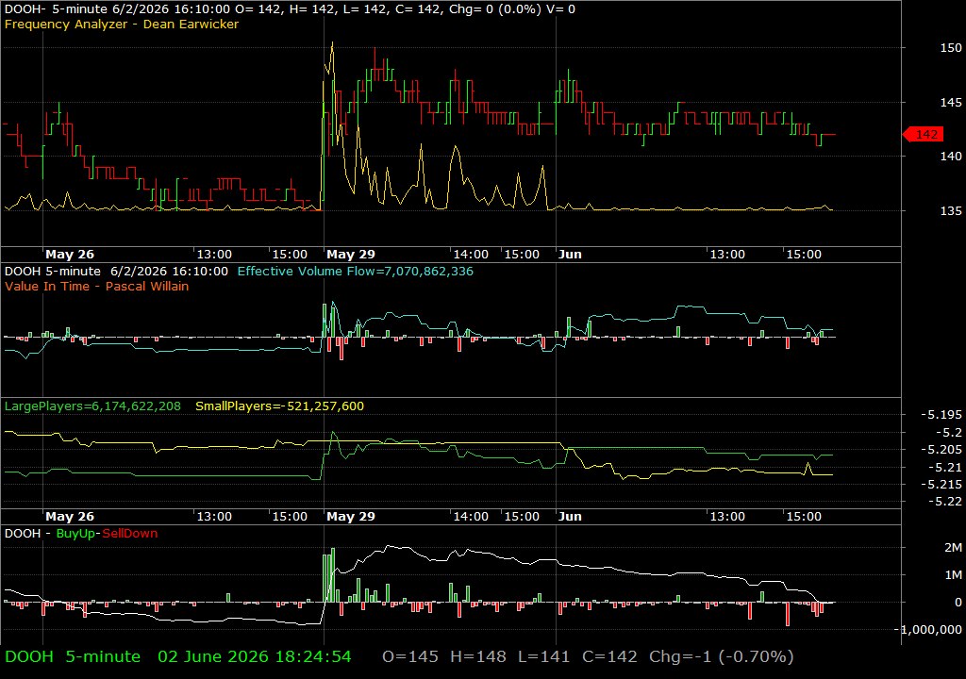Click 'L=141' in status bar
Viewport: 966px width, 679px height.
(544, 656)
